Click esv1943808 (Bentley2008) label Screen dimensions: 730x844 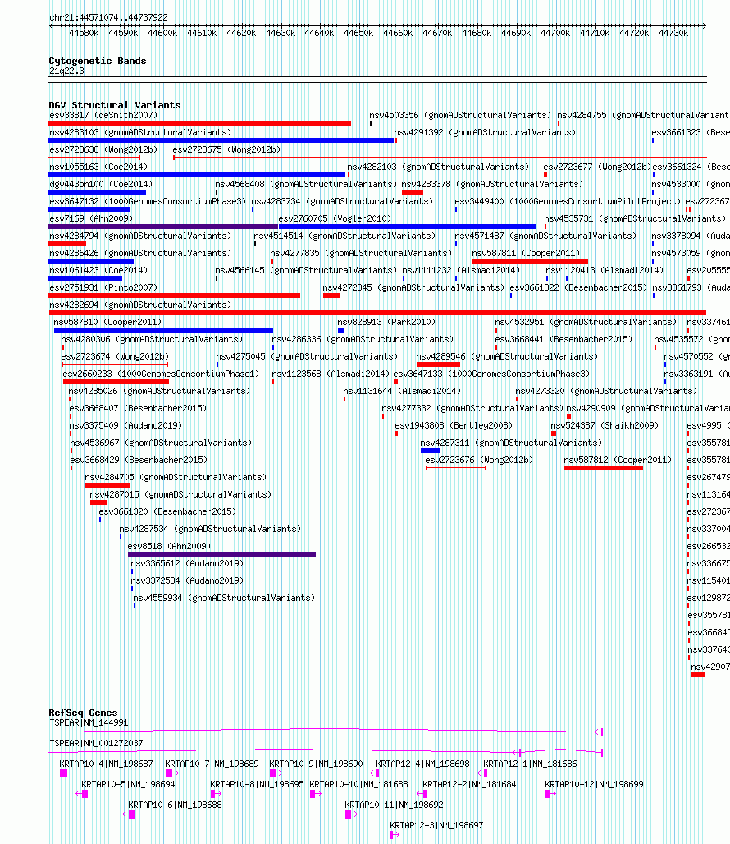454,425
